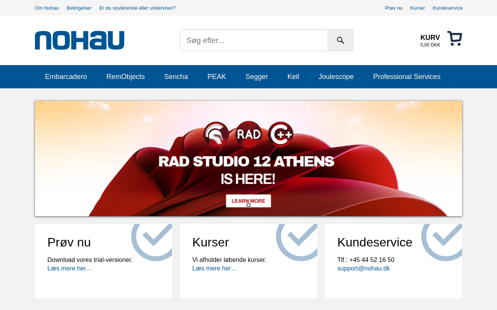Select Keil from navigation bar

point(293,77)
